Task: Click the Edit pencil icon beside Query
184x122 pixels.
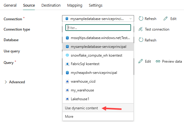Action: pyautogui.click(x=141, y=61)
